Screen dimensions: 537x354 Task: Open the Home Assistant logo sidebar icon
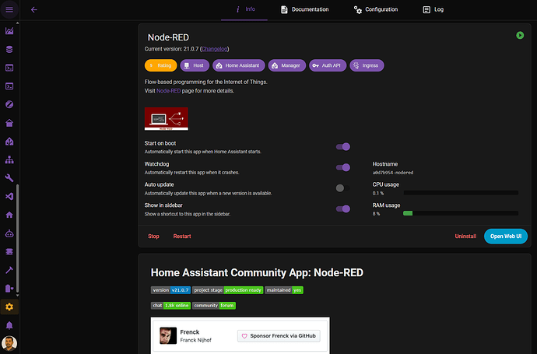coord(9,142)
